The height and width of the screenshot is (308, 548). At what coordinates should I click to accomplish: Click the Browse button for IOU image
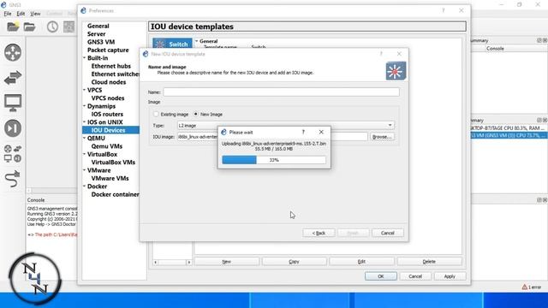pyautogui.click(x=382, y=137)
